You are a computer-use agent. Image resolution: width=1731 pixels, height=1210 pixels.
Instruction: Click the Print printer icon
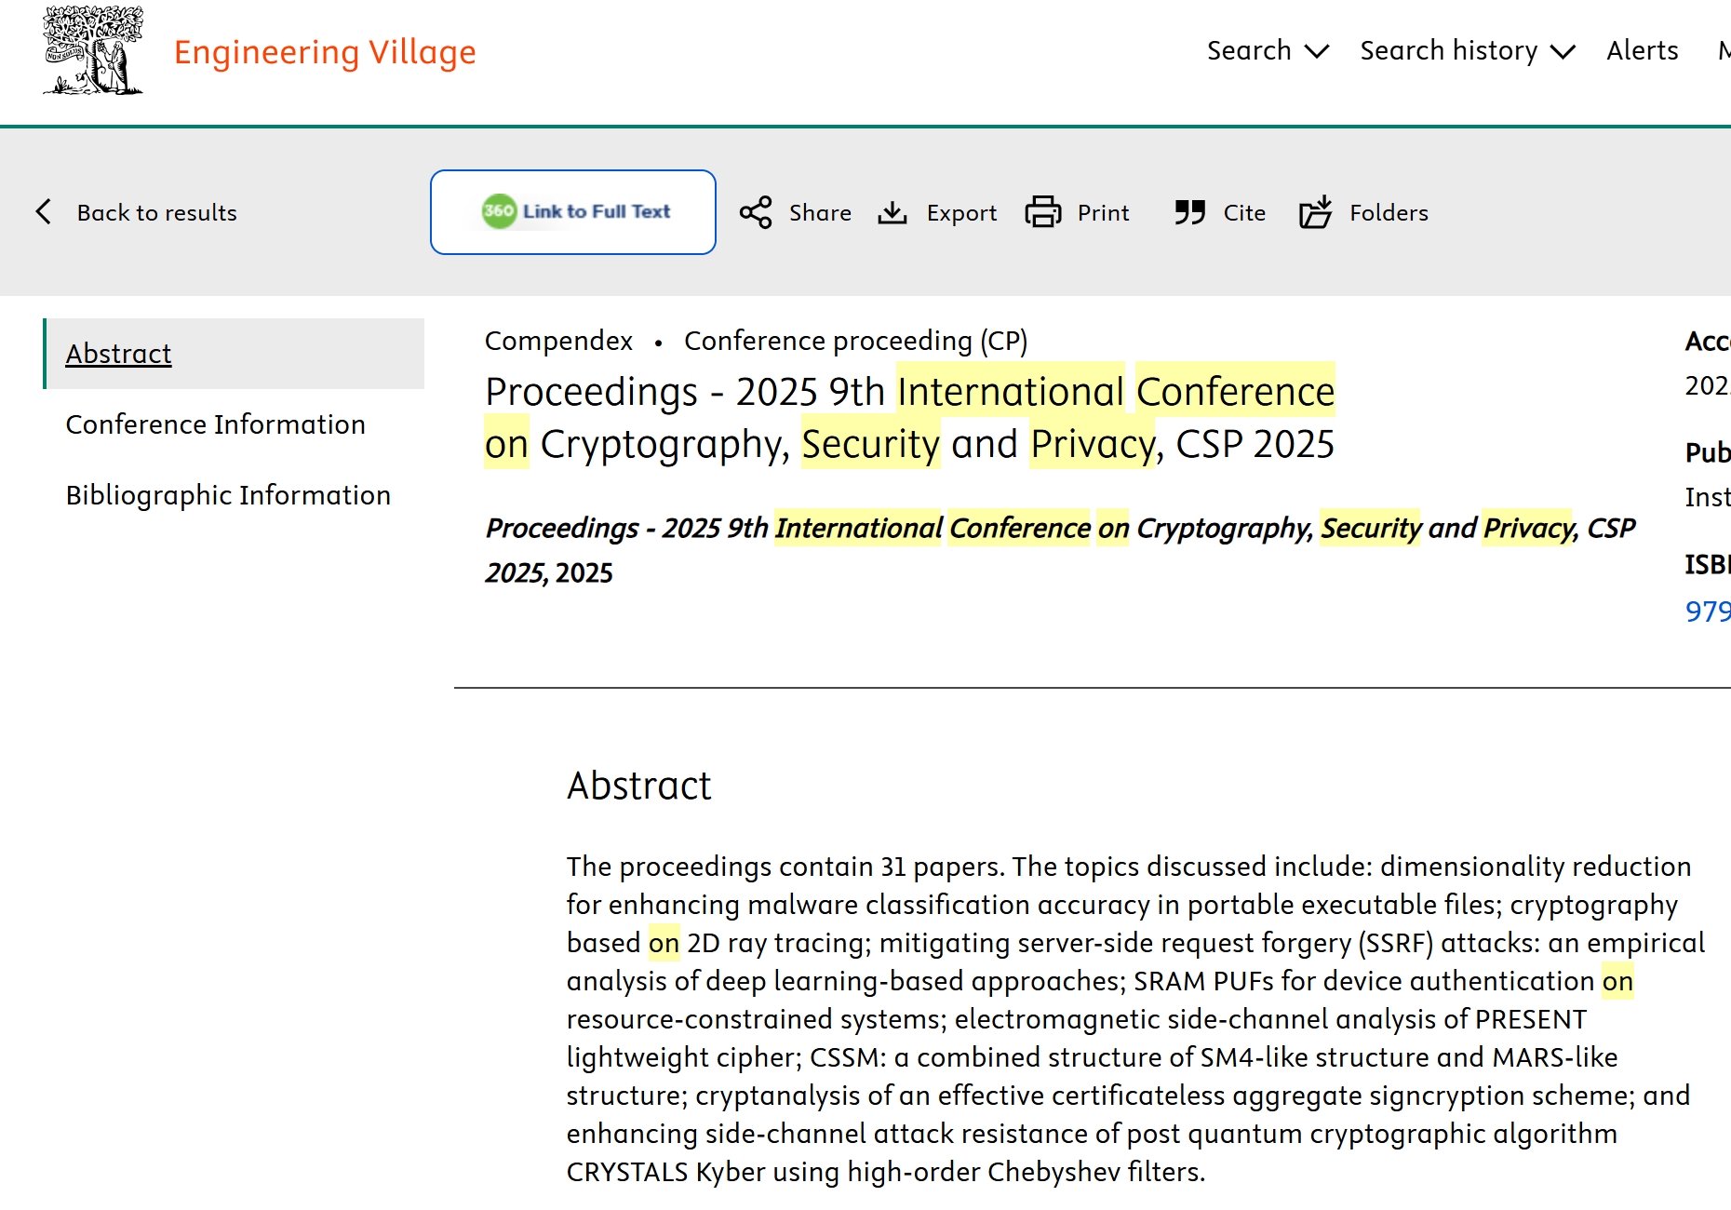click(x=1042, y=212)
